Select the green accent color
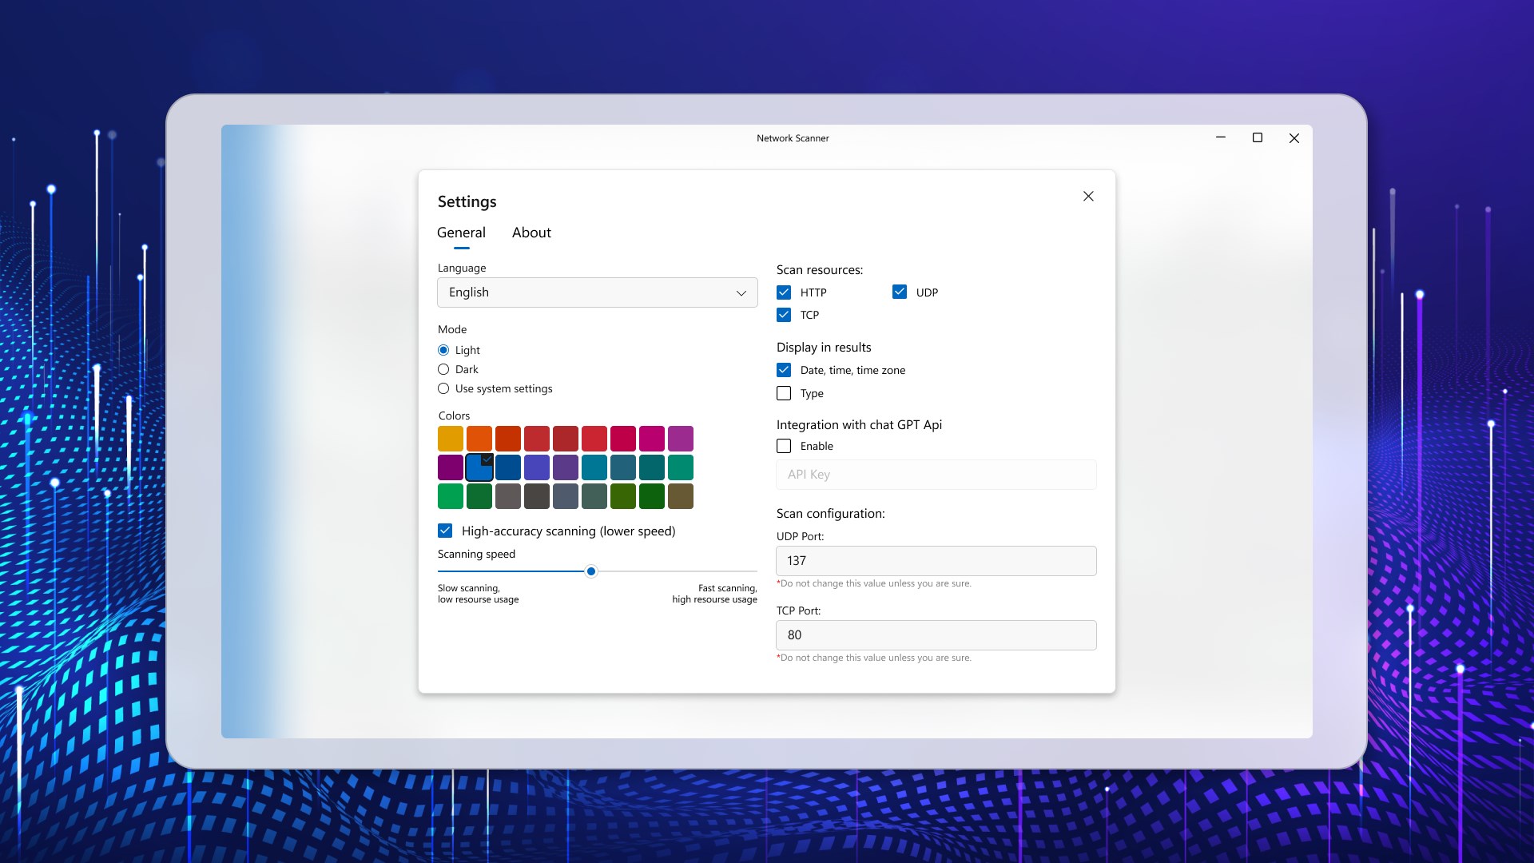The height and width of the screenshot is (863, 1534). [450, 495]
